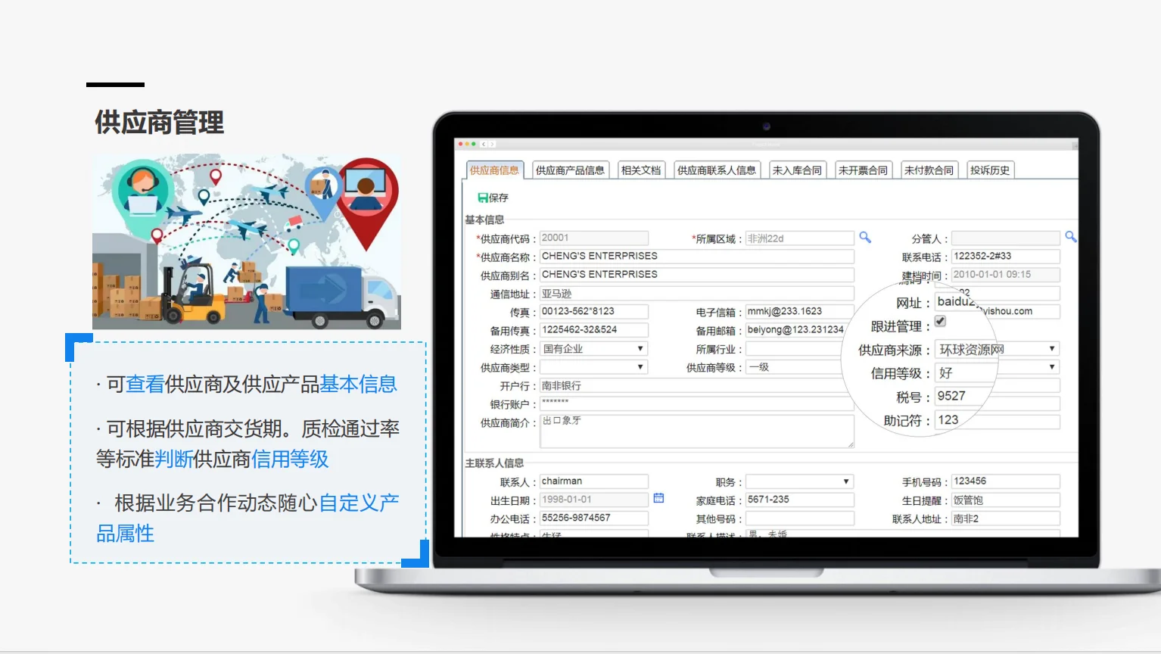Open the 经济性质 dropdown showing 国有企业
This screenshot has height=654, width=1161.
click(637, 347)
